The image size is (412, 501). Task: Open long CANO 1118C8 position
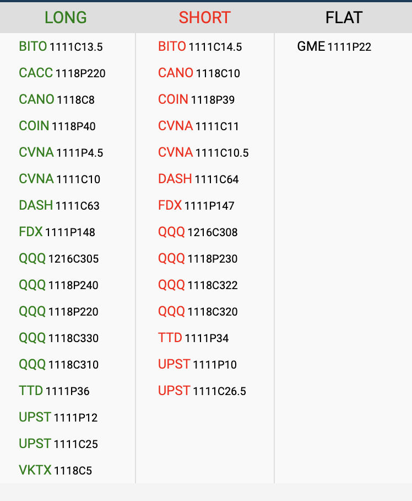pos(57,100)
